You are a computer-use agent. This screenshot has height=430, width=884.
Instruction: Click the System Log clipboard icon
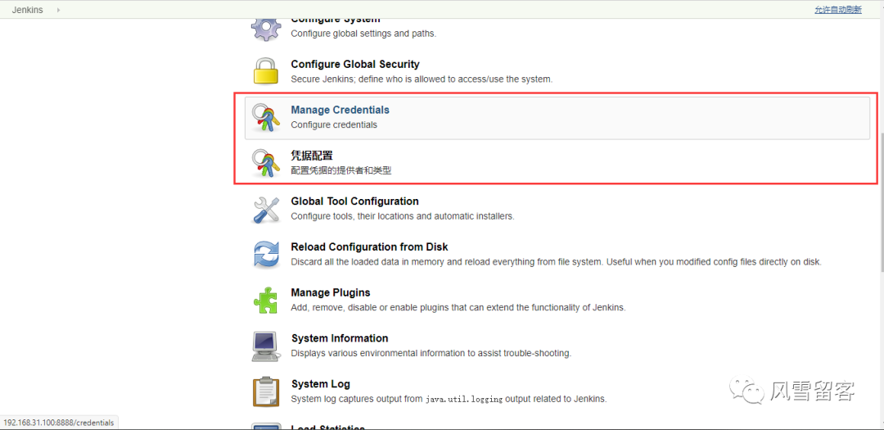tap(265, 392)
